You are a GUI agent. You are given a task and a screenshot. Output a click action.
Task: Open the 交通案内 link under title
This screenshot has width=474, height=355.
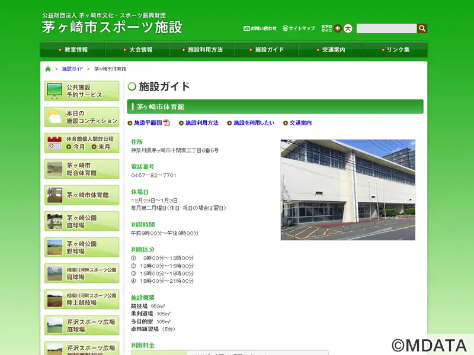(300, 123)
